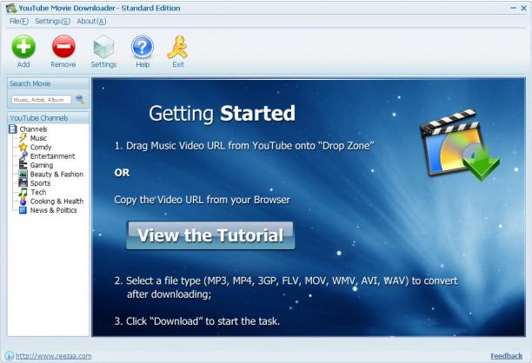
Task: Open Help with the question mark icon
Action: 143,47
